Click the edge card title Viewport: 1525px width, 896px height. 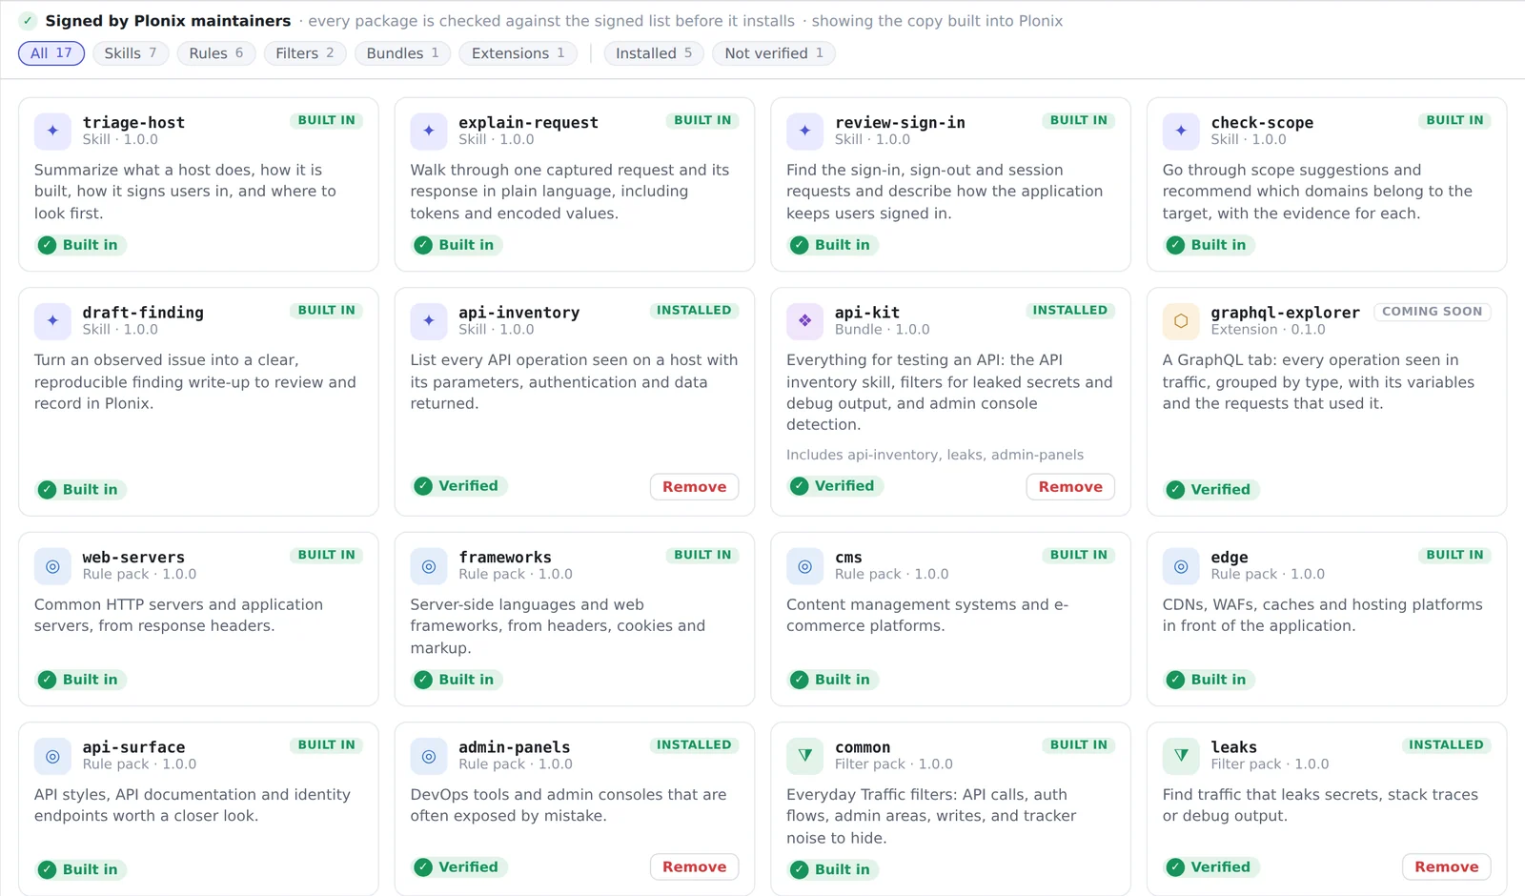pyautogui.click(x=1230, y=558)
